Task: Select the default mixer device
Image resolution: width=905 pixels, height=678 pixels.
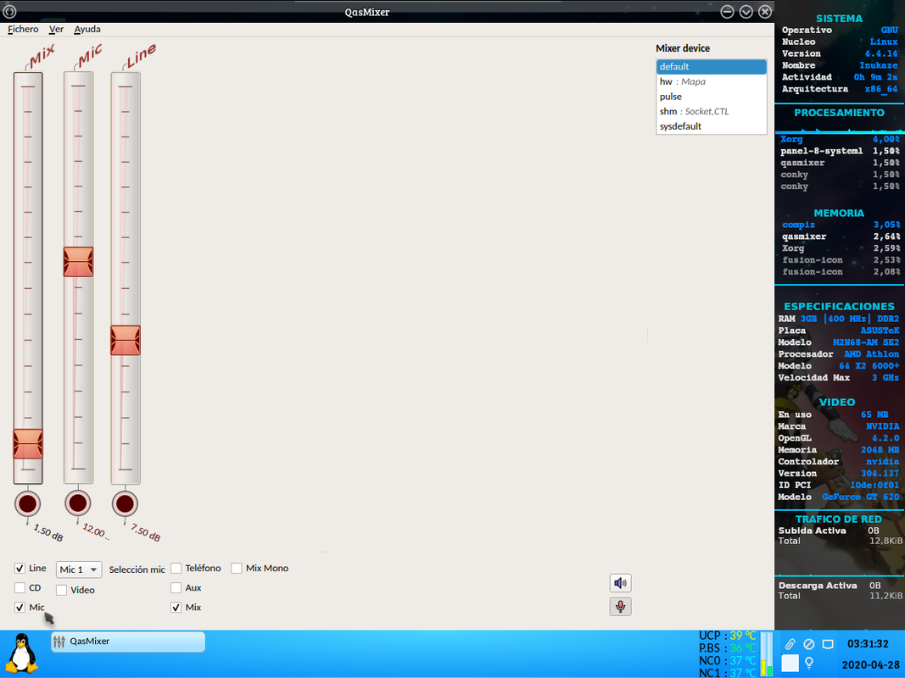Action: click(711, 67)
